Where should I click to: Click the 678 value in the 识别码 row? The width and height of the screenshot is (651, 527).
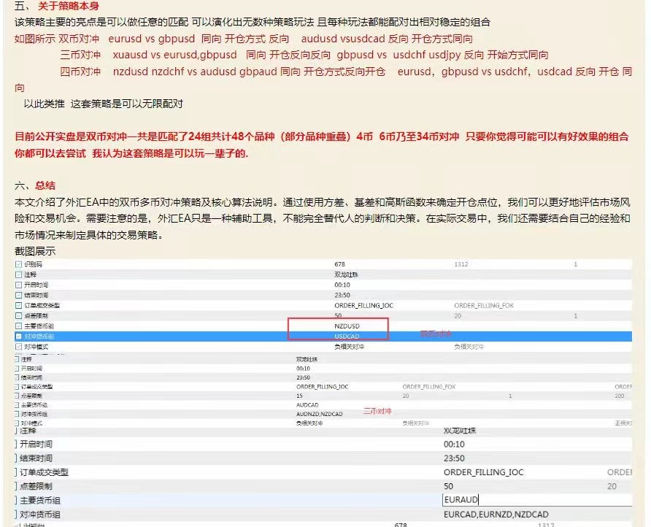pyautogui.click(x=339, y=264)
